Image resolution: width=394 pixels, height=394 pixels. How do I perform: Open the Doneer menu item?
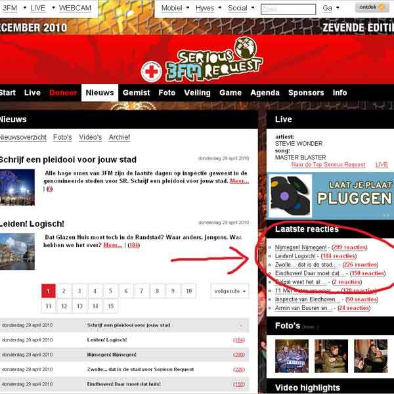63,93
